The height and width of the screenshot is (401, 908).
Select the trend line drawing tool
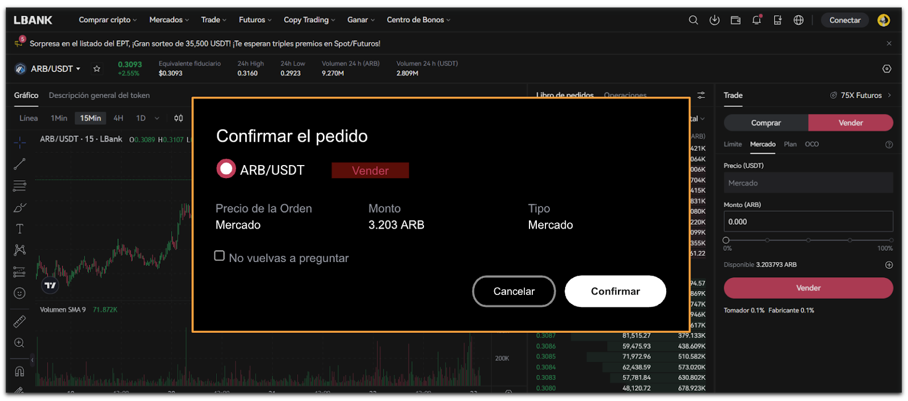(x=20, y=164)
